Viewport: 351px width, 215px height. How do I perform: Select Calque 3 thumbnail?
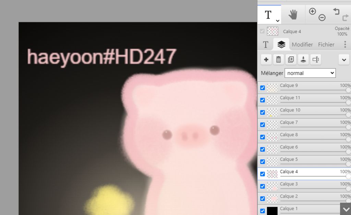[x=272, y=186]
